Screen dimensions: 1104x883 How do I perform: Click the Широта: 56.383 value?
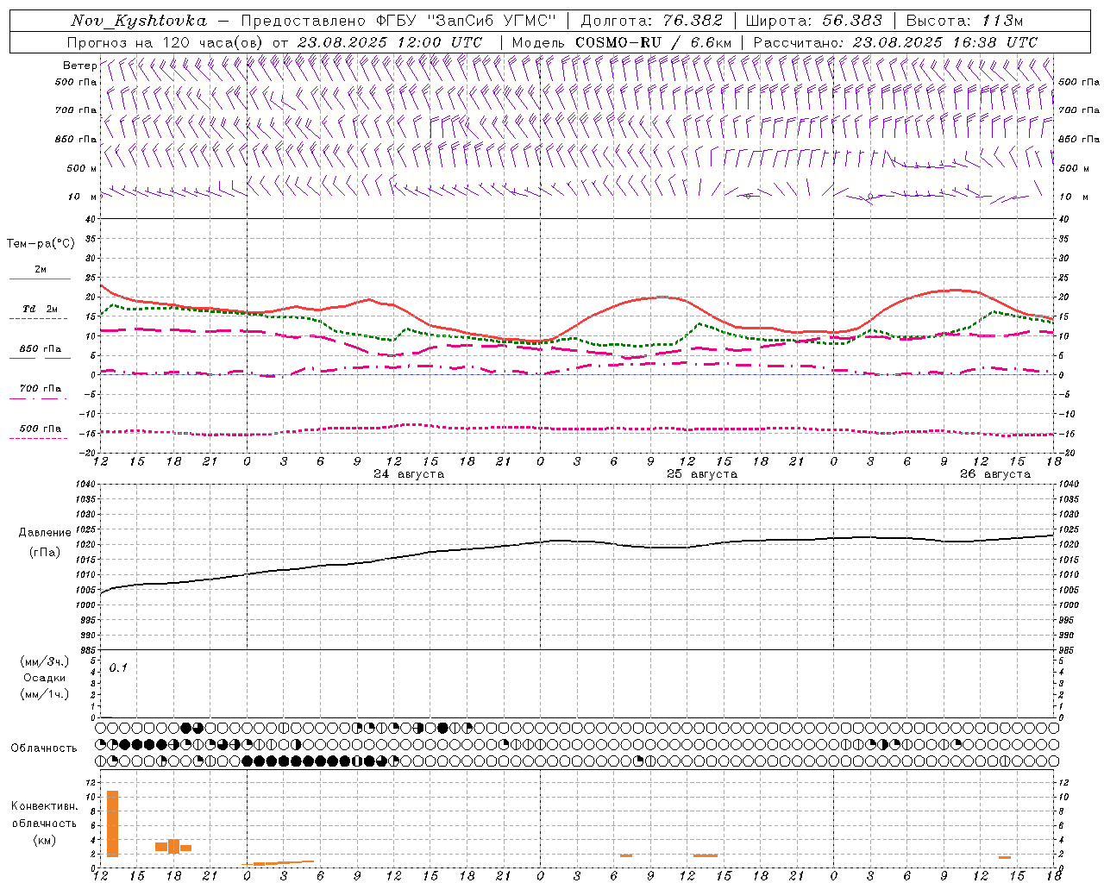[x=813, y=21]
